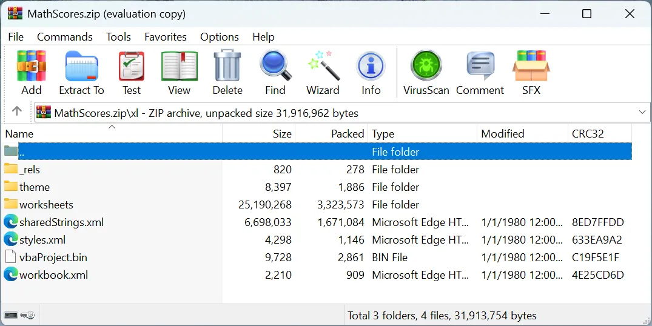Image resolution: width=652 pixels, height=326 pixels.
Task: Click the drive icon in status bar
Action: (11, 315)
